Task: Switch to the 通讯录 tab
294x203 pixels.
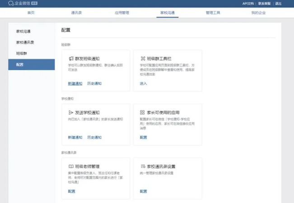Action: pyautogui.click(x=76, y=13)
